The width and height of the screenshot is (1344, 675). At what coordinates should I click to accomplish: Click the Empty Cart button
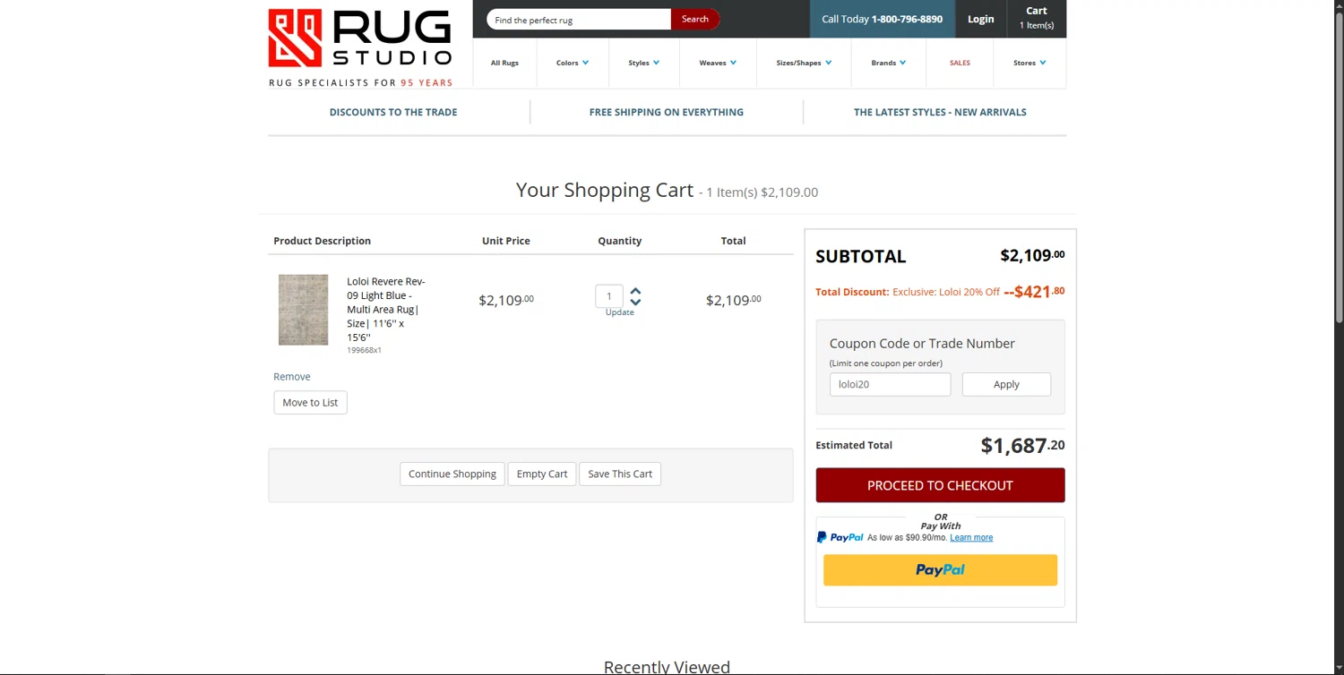point(542,474)
